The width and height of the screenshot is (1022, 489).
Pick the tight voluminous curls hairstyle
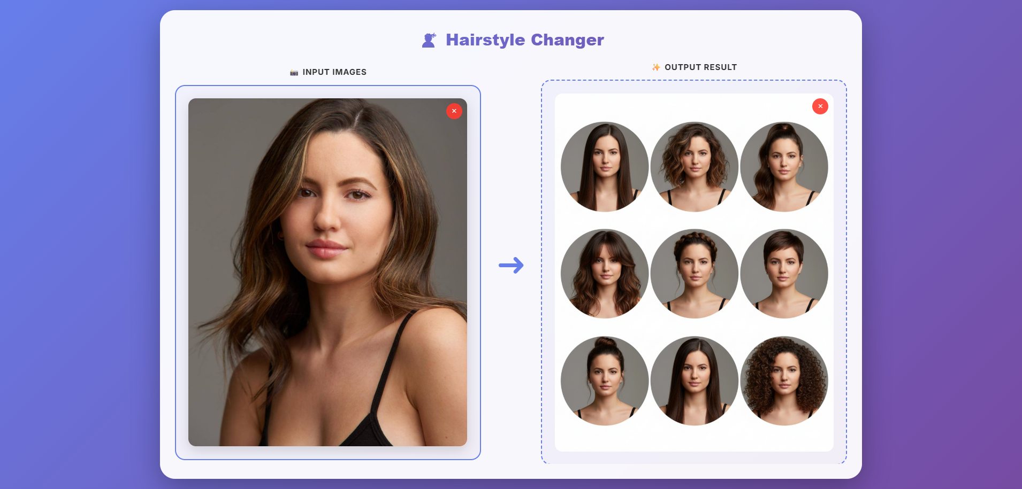784,381
